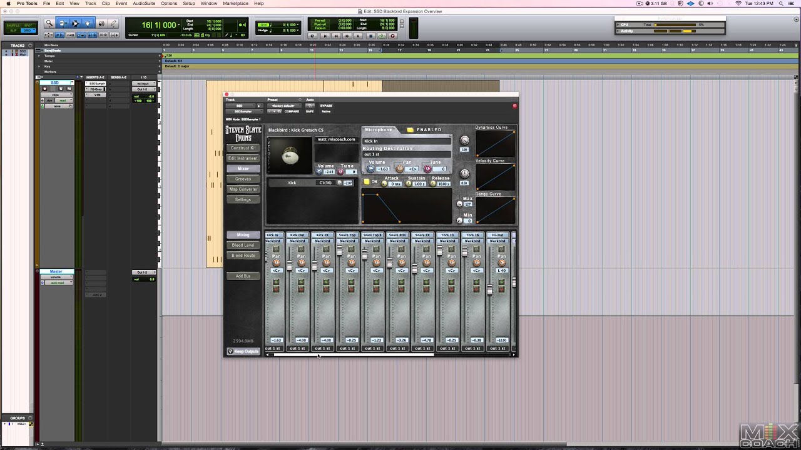801x450 pixels.
Task: Mute the SSD track
Action: 69,89
